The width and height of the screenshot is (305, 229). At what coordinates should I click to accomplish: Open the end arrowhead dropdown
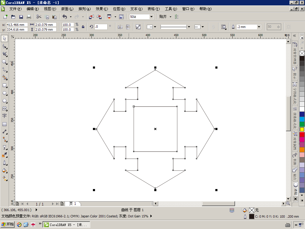point(203,27)
